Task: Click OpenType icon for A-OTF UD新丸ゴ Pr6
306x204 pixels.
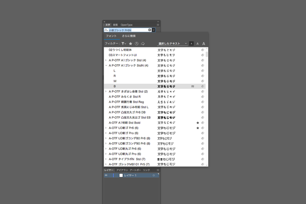Action: click(203, 149)
